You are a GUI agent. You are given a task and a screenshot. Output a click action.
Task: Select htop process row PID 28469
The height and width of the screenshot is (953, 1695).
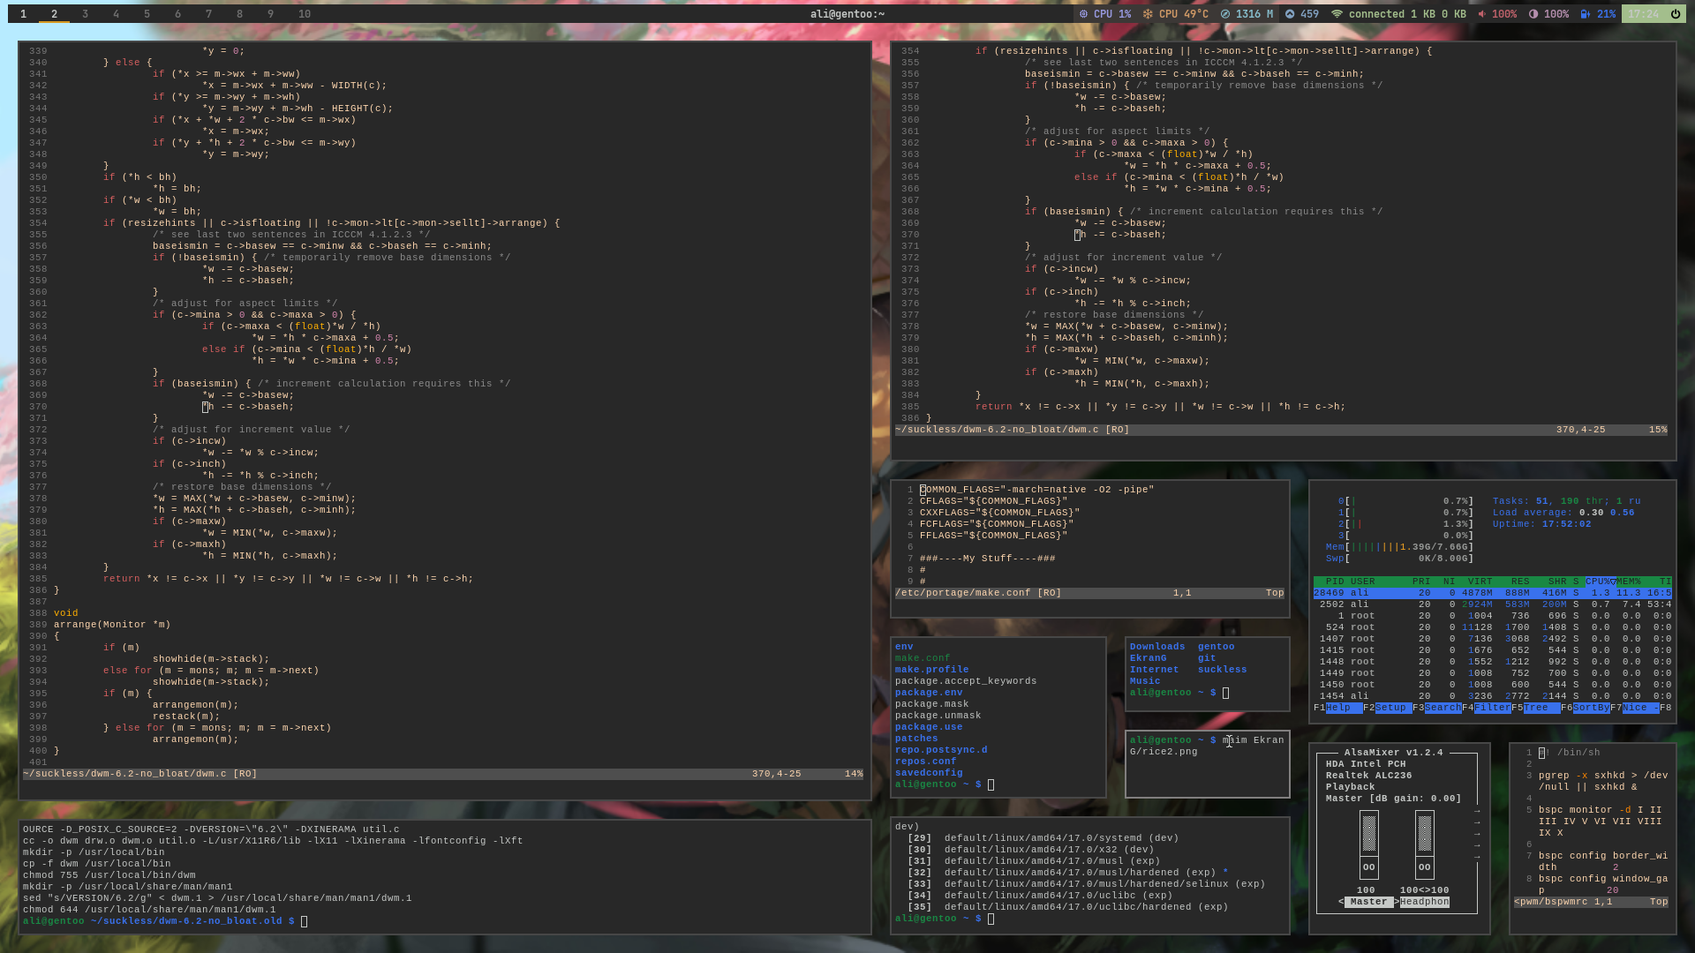pos(1492,593)
